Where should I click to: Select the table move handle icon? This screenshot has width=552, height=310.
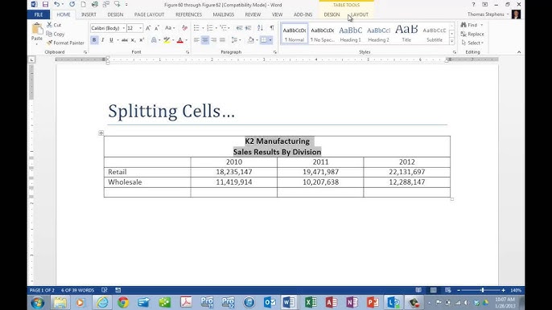point(101,133)
